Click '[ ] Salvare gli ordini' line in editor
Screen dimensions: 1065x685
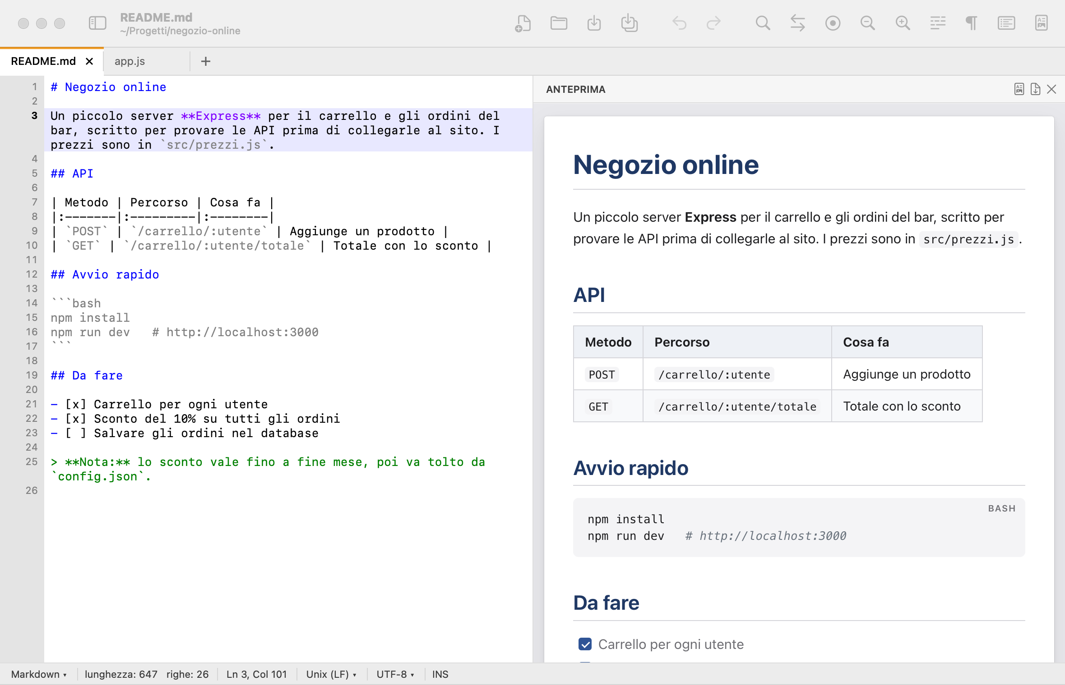[185, 433]
